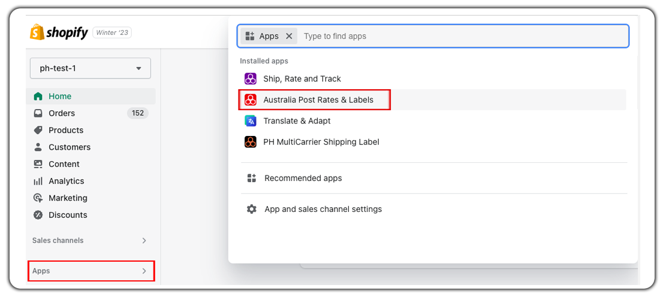The width and height of the screenshot is (663, 297).
Task: Select Australia Post Rates & Labels app
Action: click(433, 100)
